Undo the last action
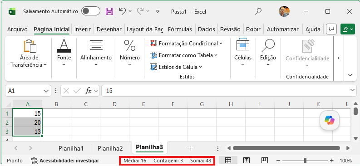Screen dimensions: 360x166 tap(123, 11)
